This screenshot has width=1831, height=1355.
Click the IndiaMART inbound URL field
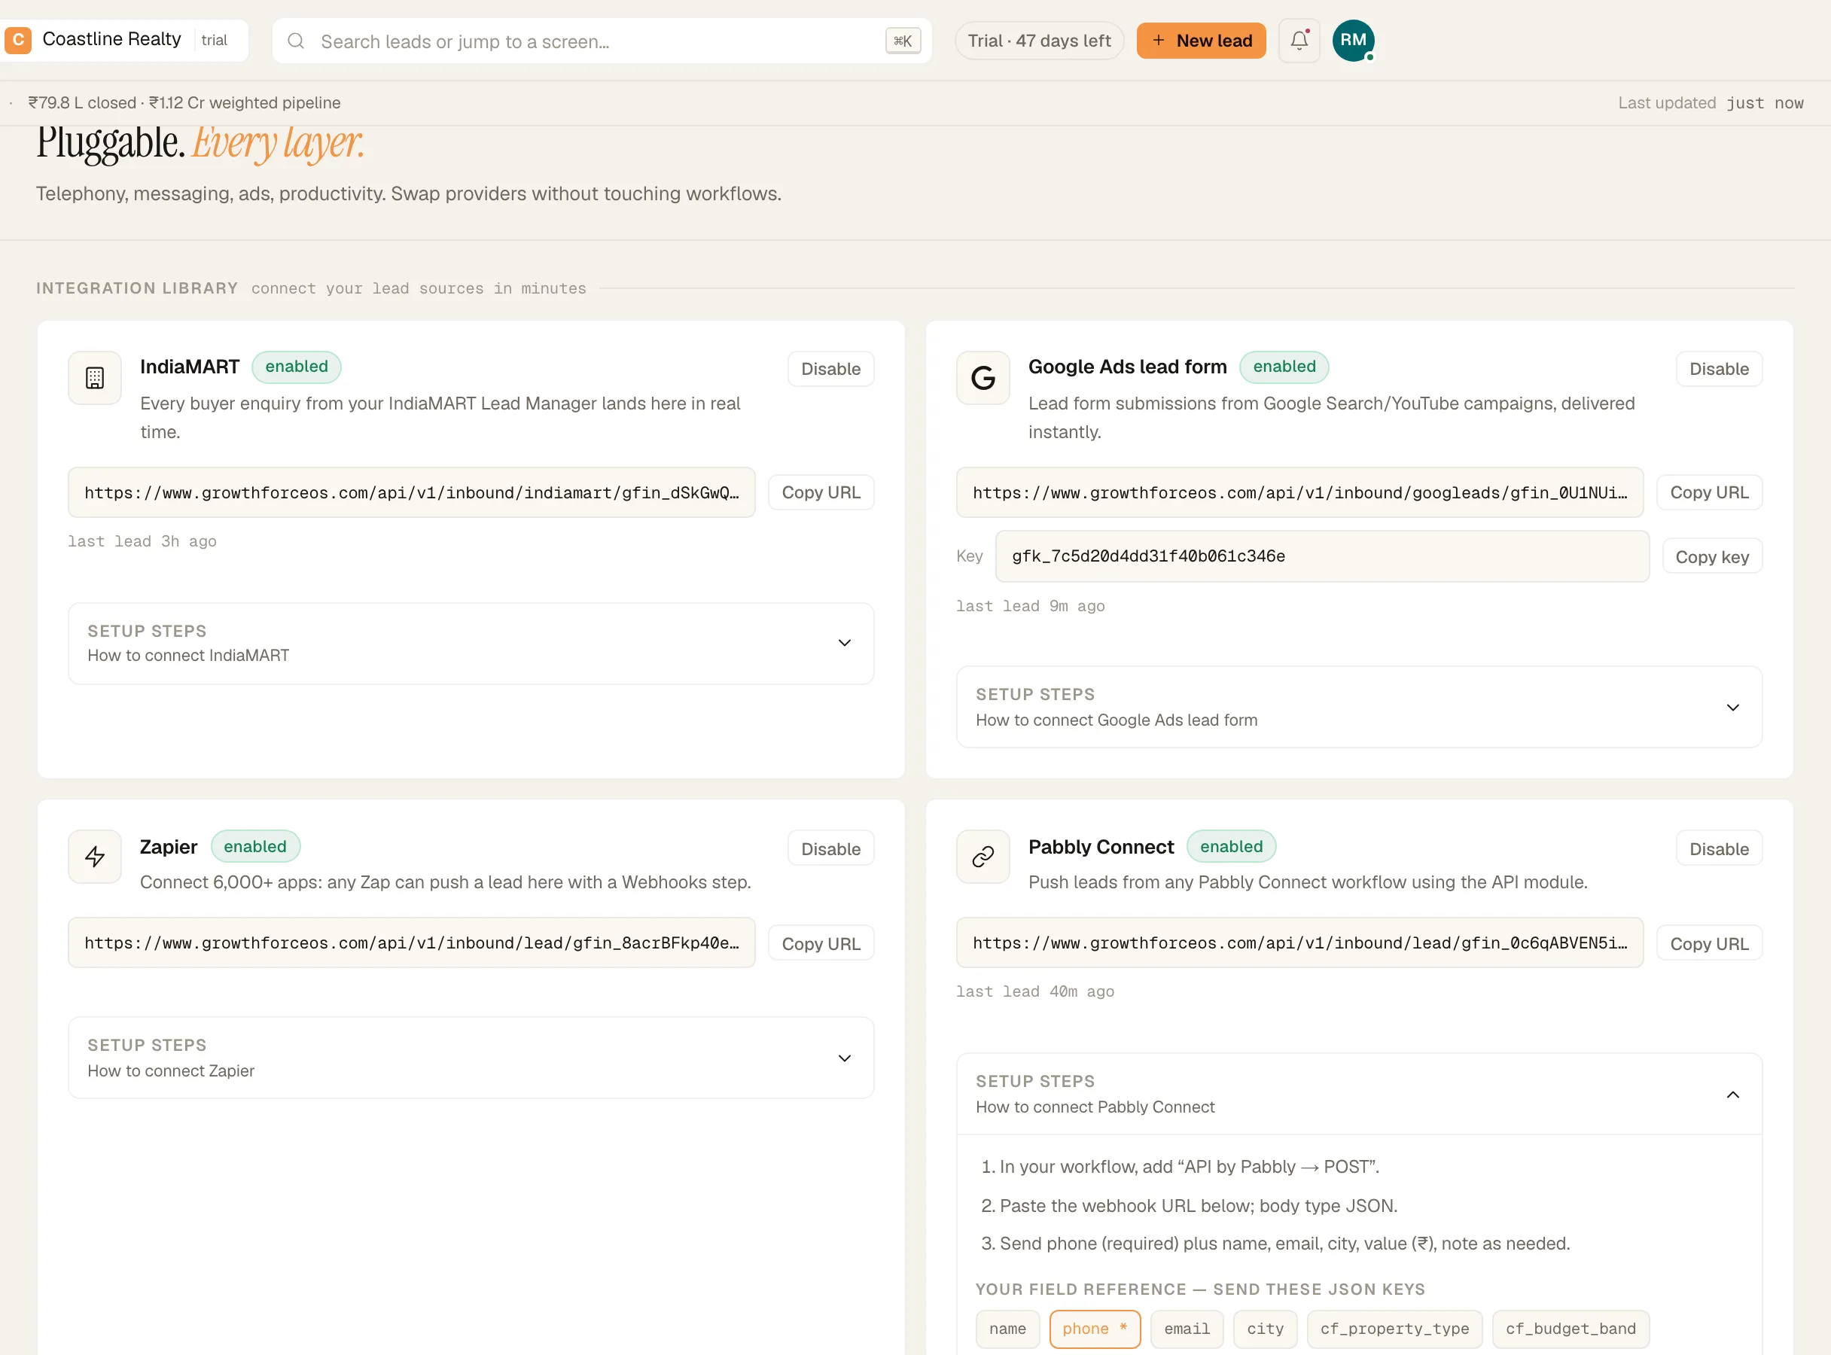coord(411,492)
